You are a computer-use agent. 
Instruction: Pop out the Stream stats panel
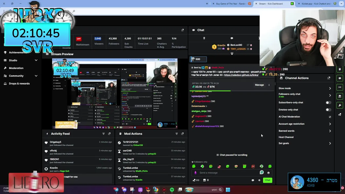pos(182,30)
